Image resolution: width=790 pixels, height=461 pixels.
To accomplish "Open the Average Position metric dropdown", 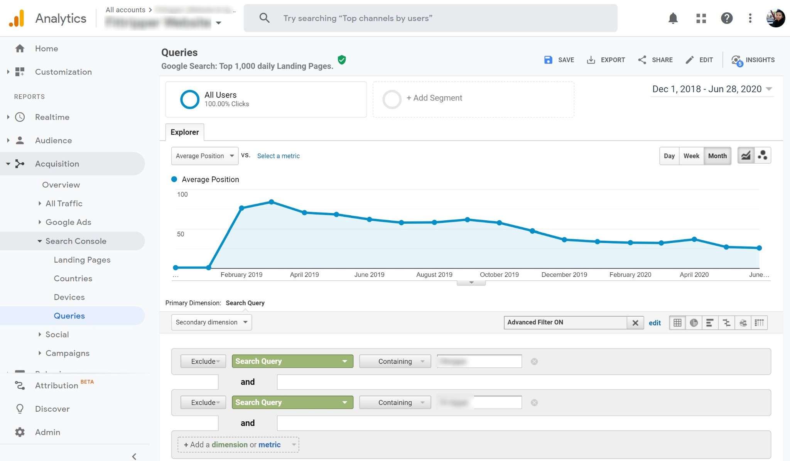I will pyautogui.click(x=204, y=155).
